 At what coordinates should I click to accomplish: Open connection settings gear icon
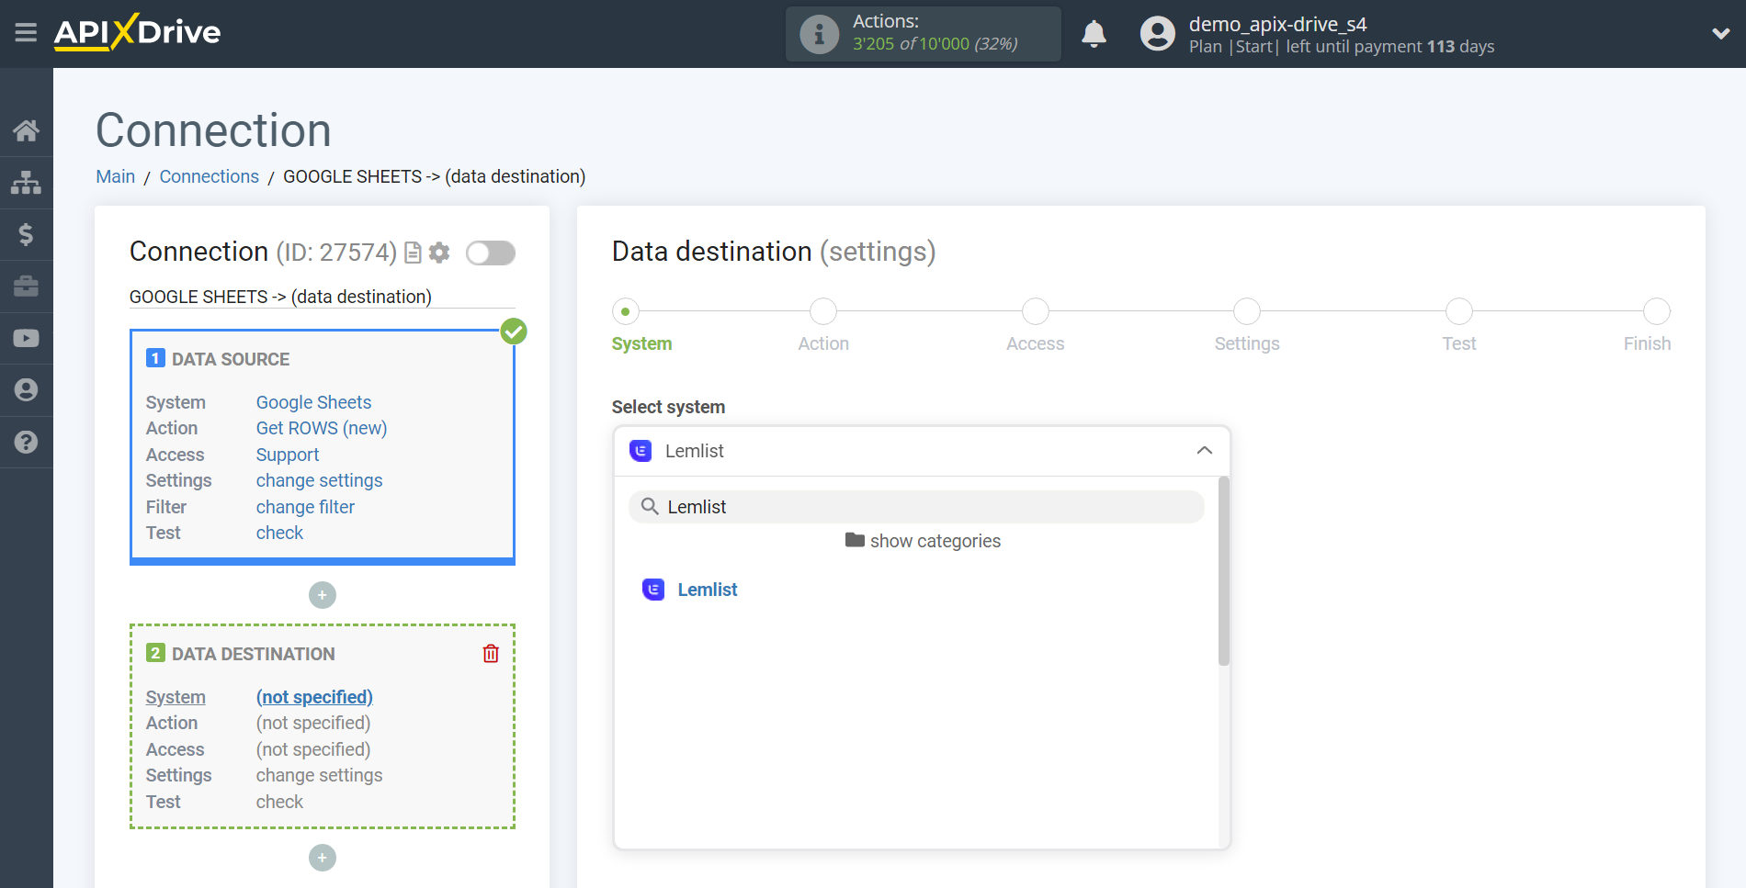coord(440,253)
